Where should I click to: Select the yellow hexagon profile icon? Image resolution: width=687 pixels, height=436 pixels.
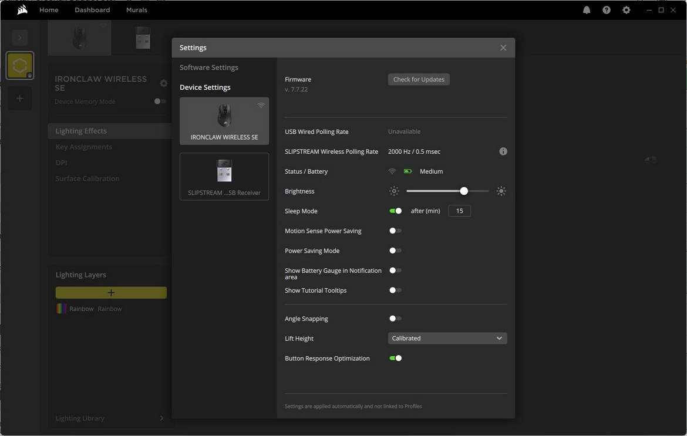point(19,65)
